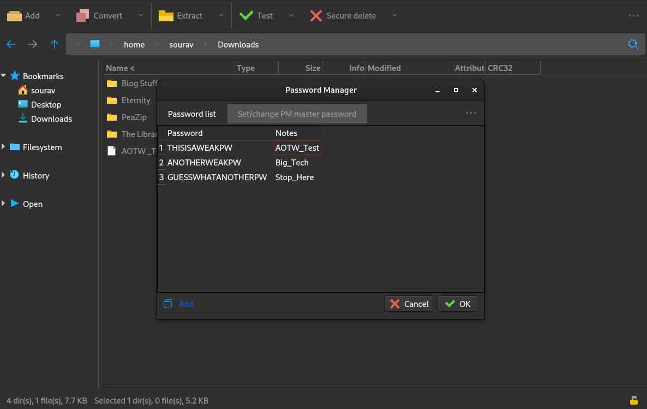Open the dropdown arrow next to Add
This screenshot has height=409, width=647.
tap(58, 16)
